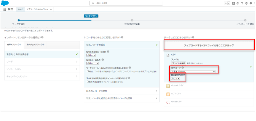Click the 50,000 件までのレコード note text
The height and width of the screenshot is (121, 256).
click(29, 31)
